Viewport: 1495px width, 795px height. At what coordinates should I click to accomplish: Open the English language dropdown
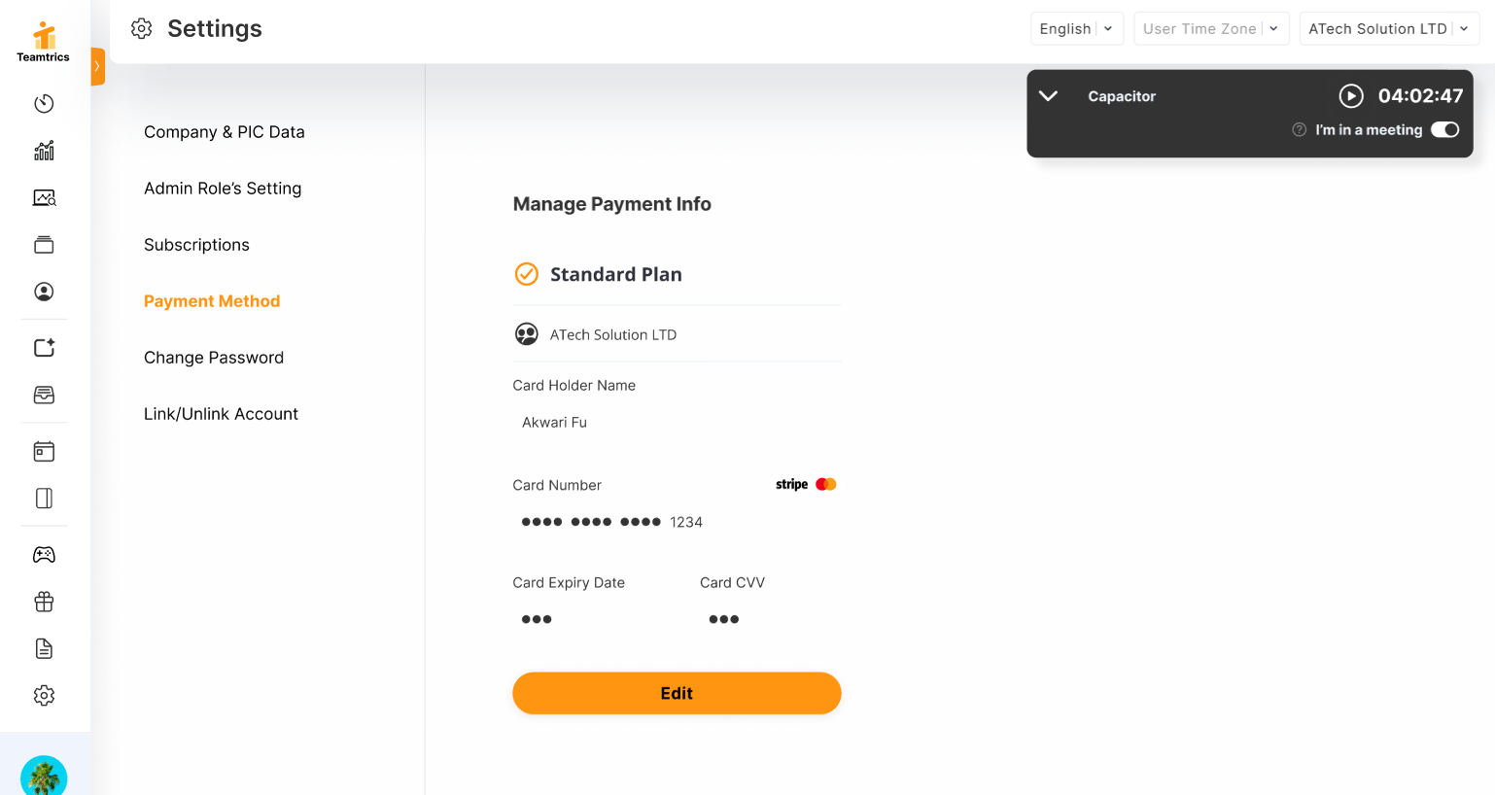1076,29
